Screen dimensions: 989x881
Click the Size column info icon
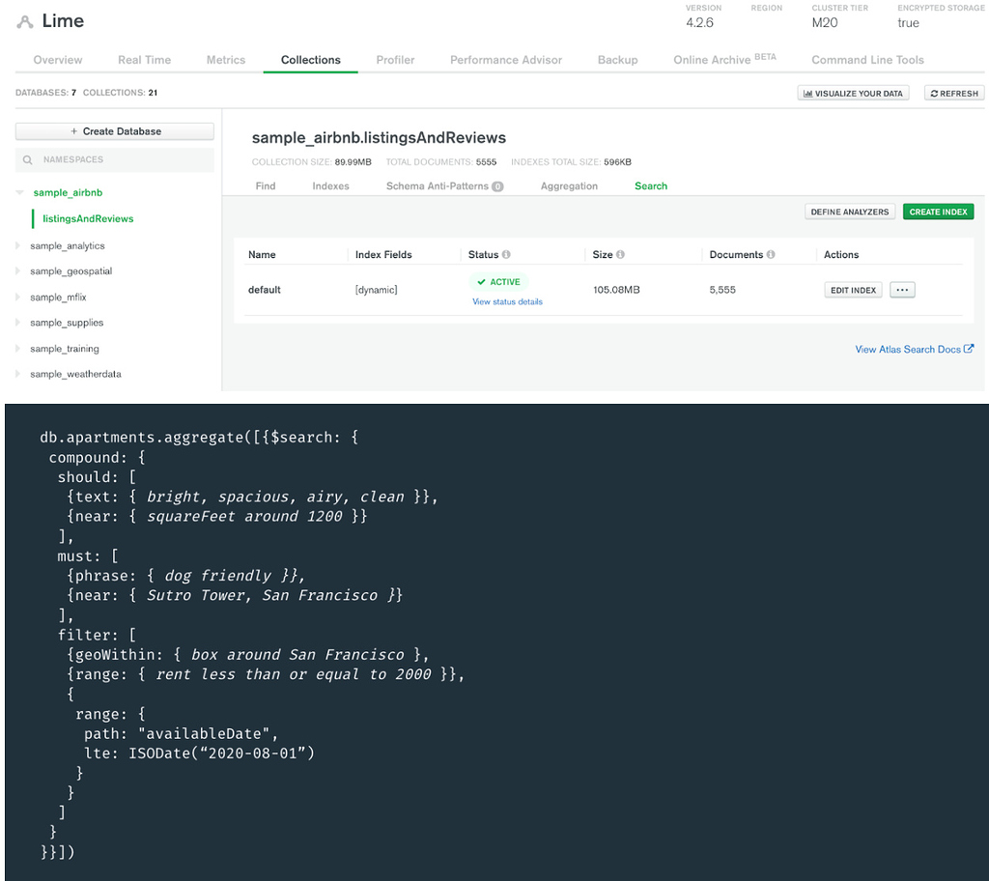(620, 255)
